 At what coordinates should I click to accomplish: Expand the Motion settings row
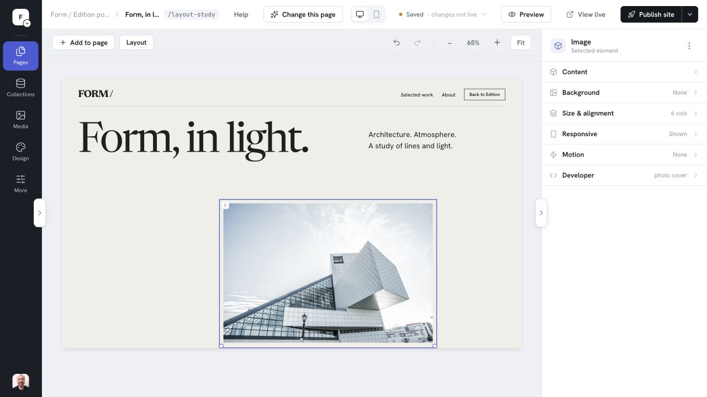pyautogui.click(x=624, y=154)
